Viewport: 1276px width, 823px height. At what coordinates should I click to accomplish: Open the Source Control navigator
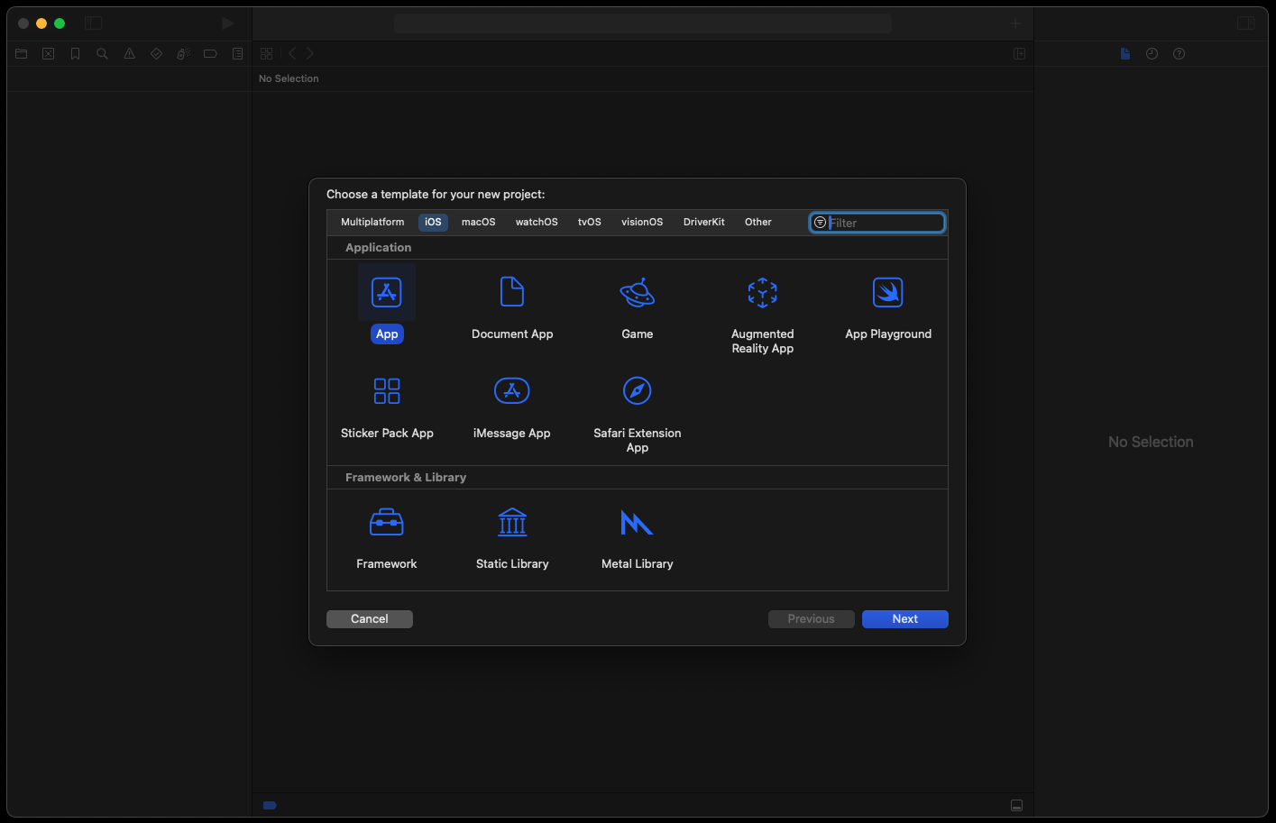click(x=49, y=54)
